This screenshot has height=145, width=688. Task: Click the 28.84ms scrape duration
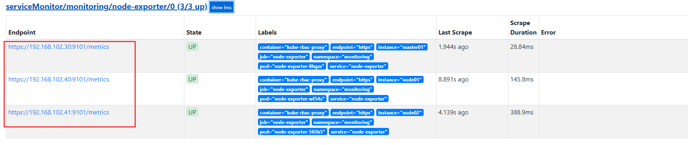coord(522,47)
